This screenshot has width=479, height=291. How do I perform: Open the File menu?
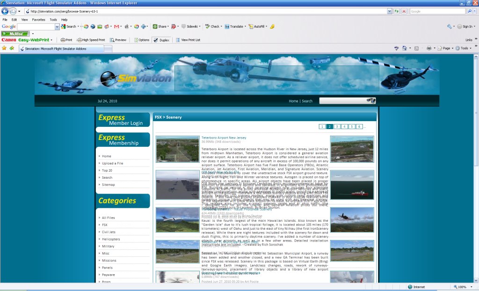coord(5,20)
